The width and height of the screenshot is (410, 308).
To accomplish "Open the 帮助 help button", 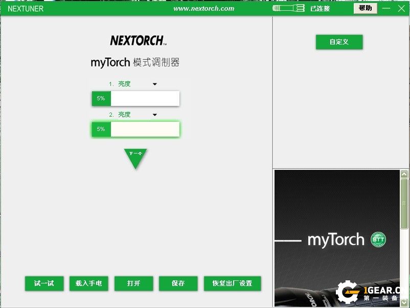I will tap(366, 8).
